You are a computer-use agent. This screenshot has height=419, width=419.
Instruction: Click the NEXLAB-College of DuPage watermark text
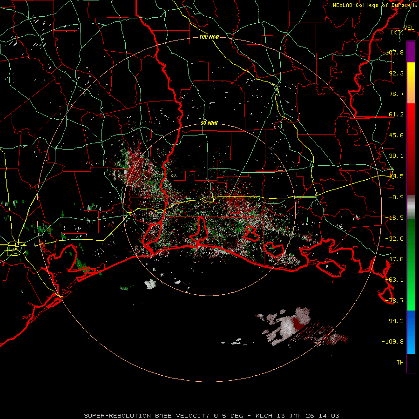click(x=374, y=5)
